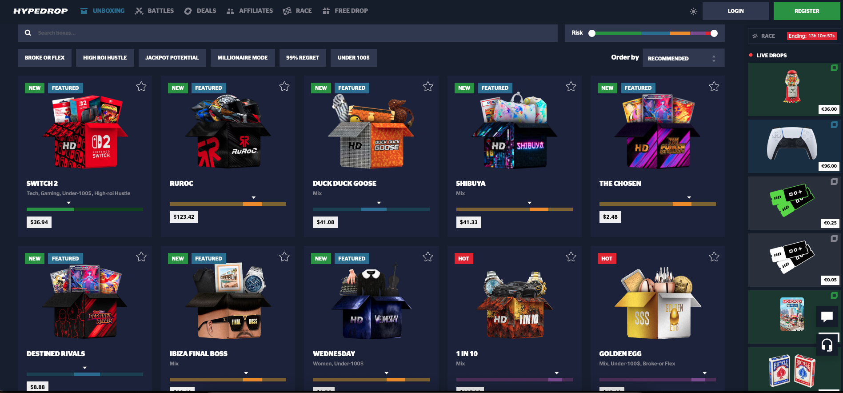Favorite the Duck Duck Goose box star

point(428,87)
